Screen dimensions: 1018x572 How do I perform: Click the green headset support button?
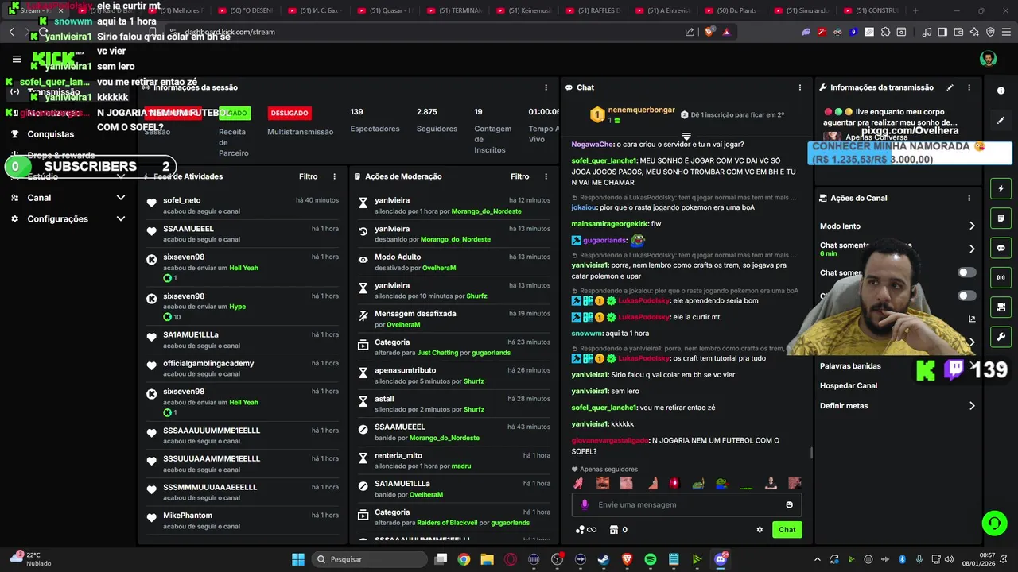pyautogui.click(x=994, y=523)
